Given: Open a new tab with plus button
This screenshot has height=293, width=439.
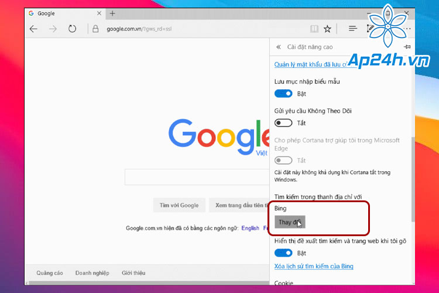Looking at the screenshot, I should click(x=112, y=13).
